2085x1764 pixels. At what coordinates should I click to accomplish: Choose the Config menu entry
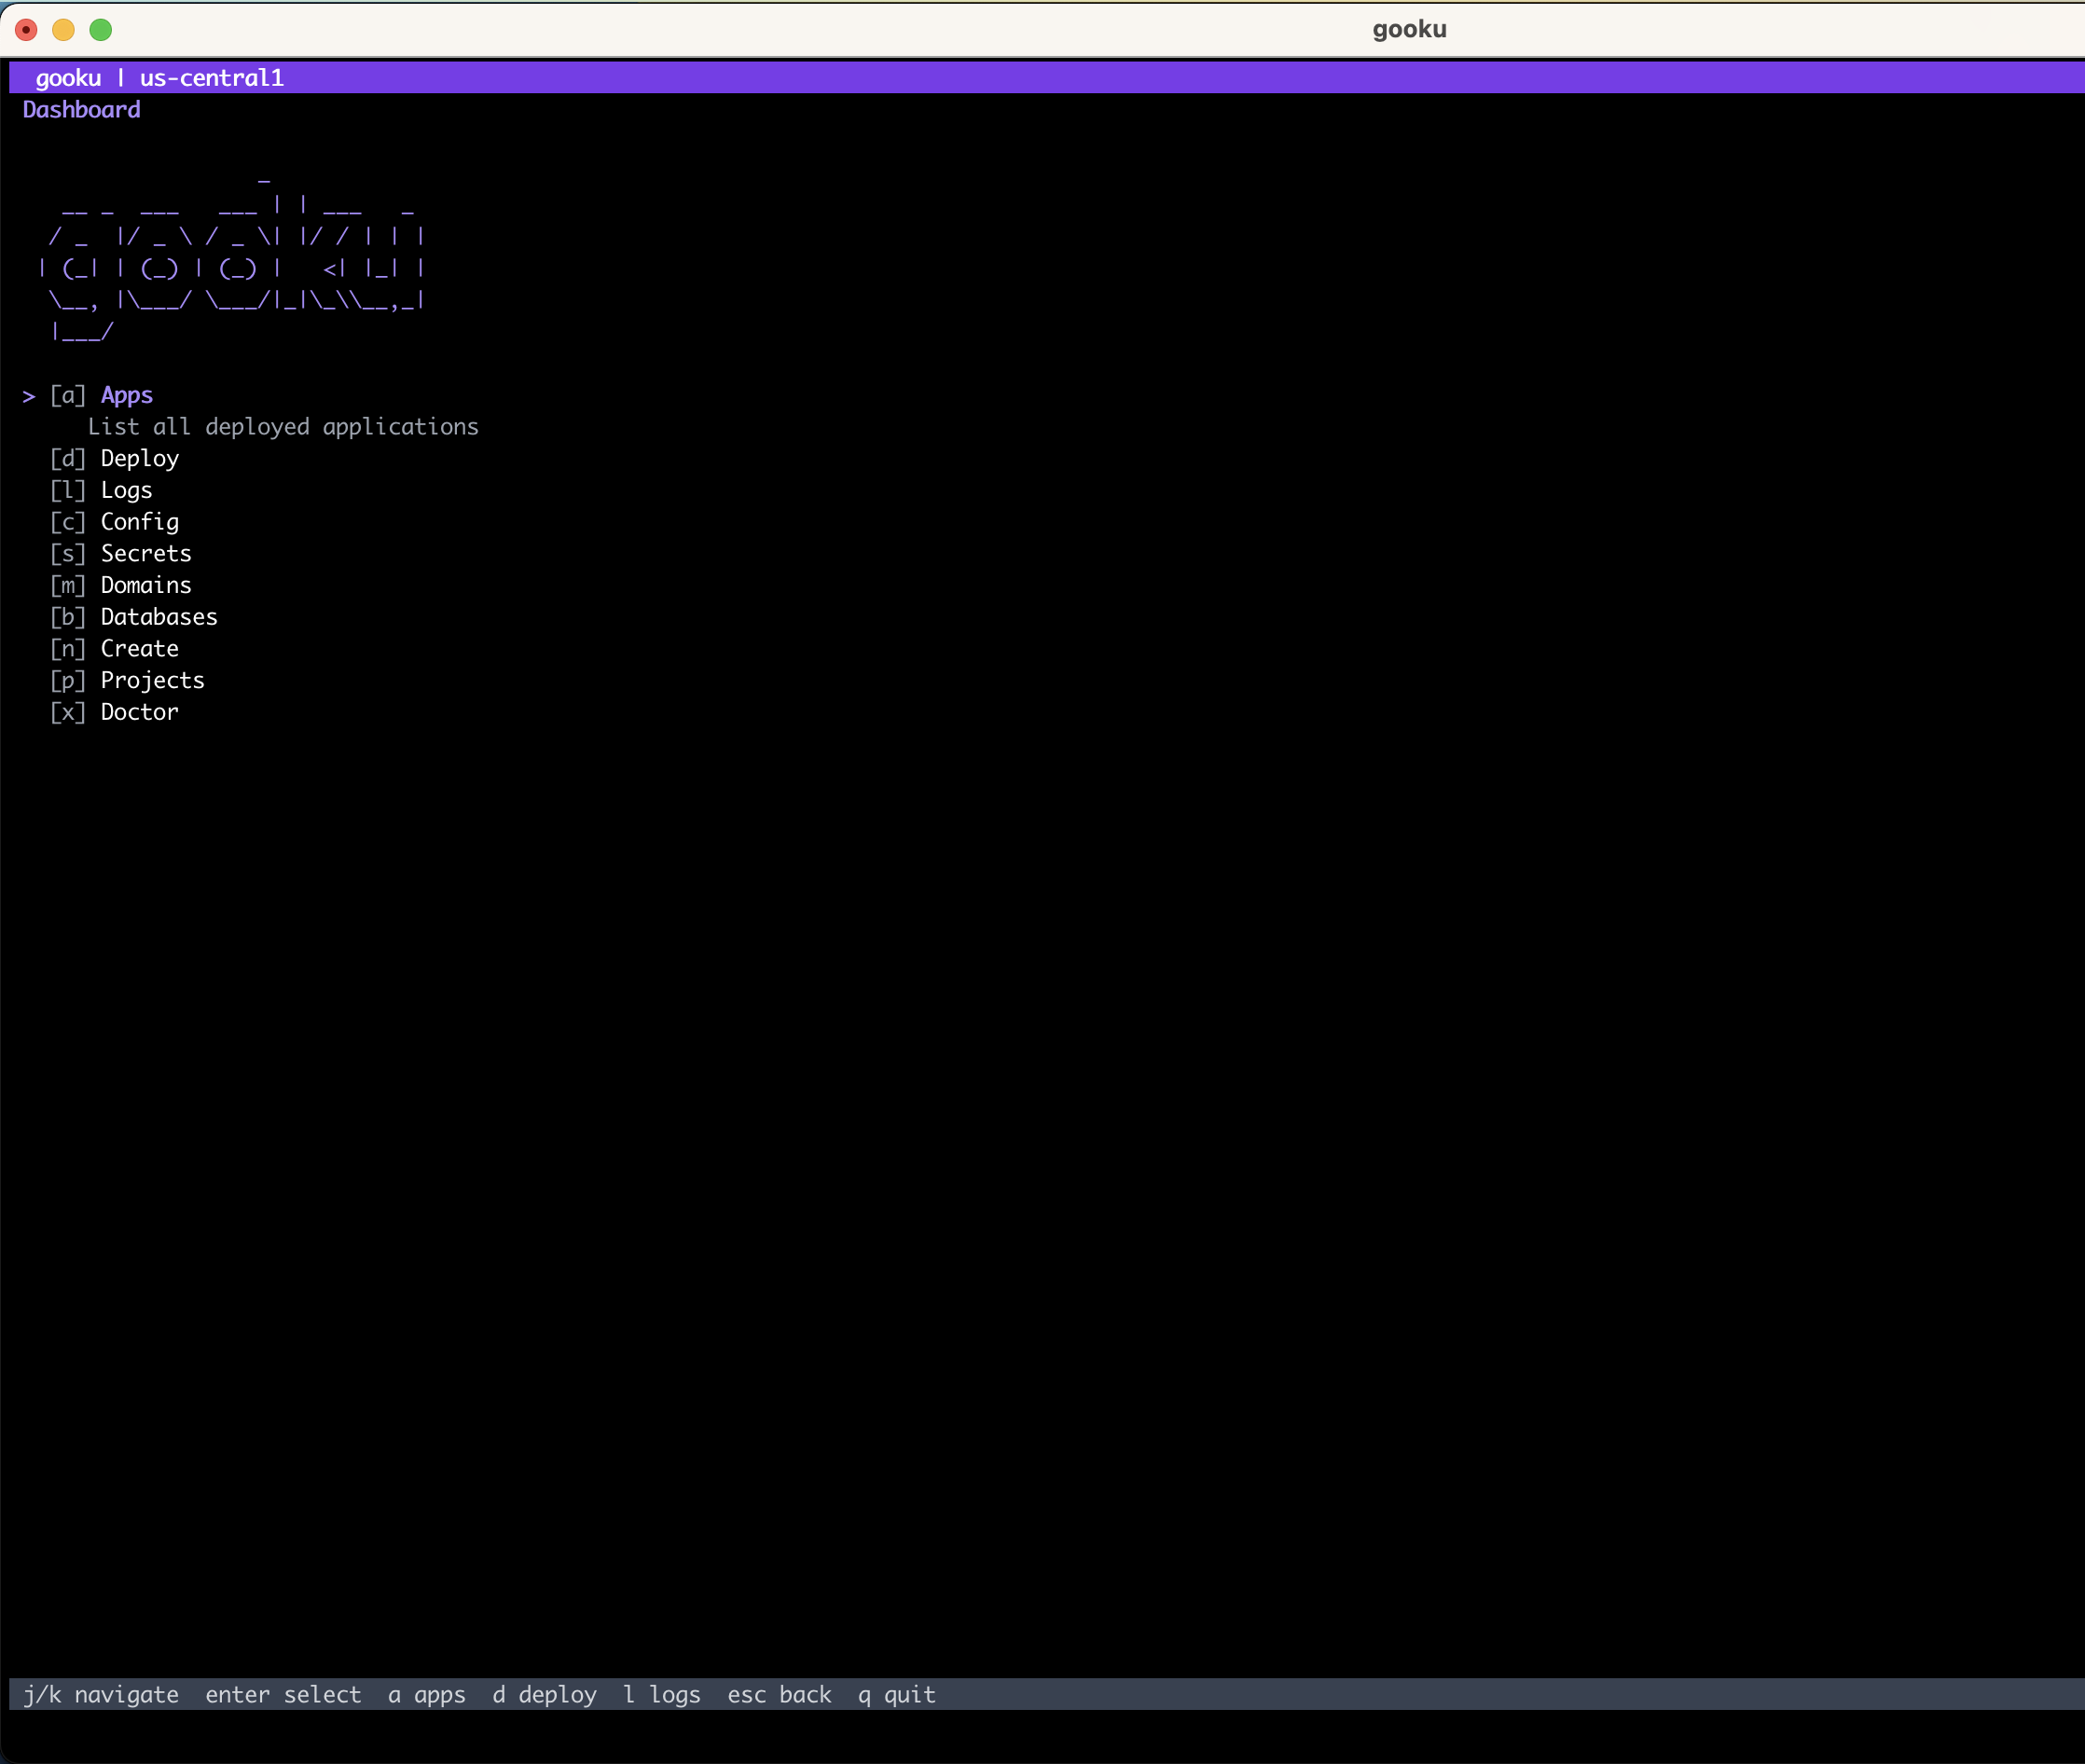114,522
